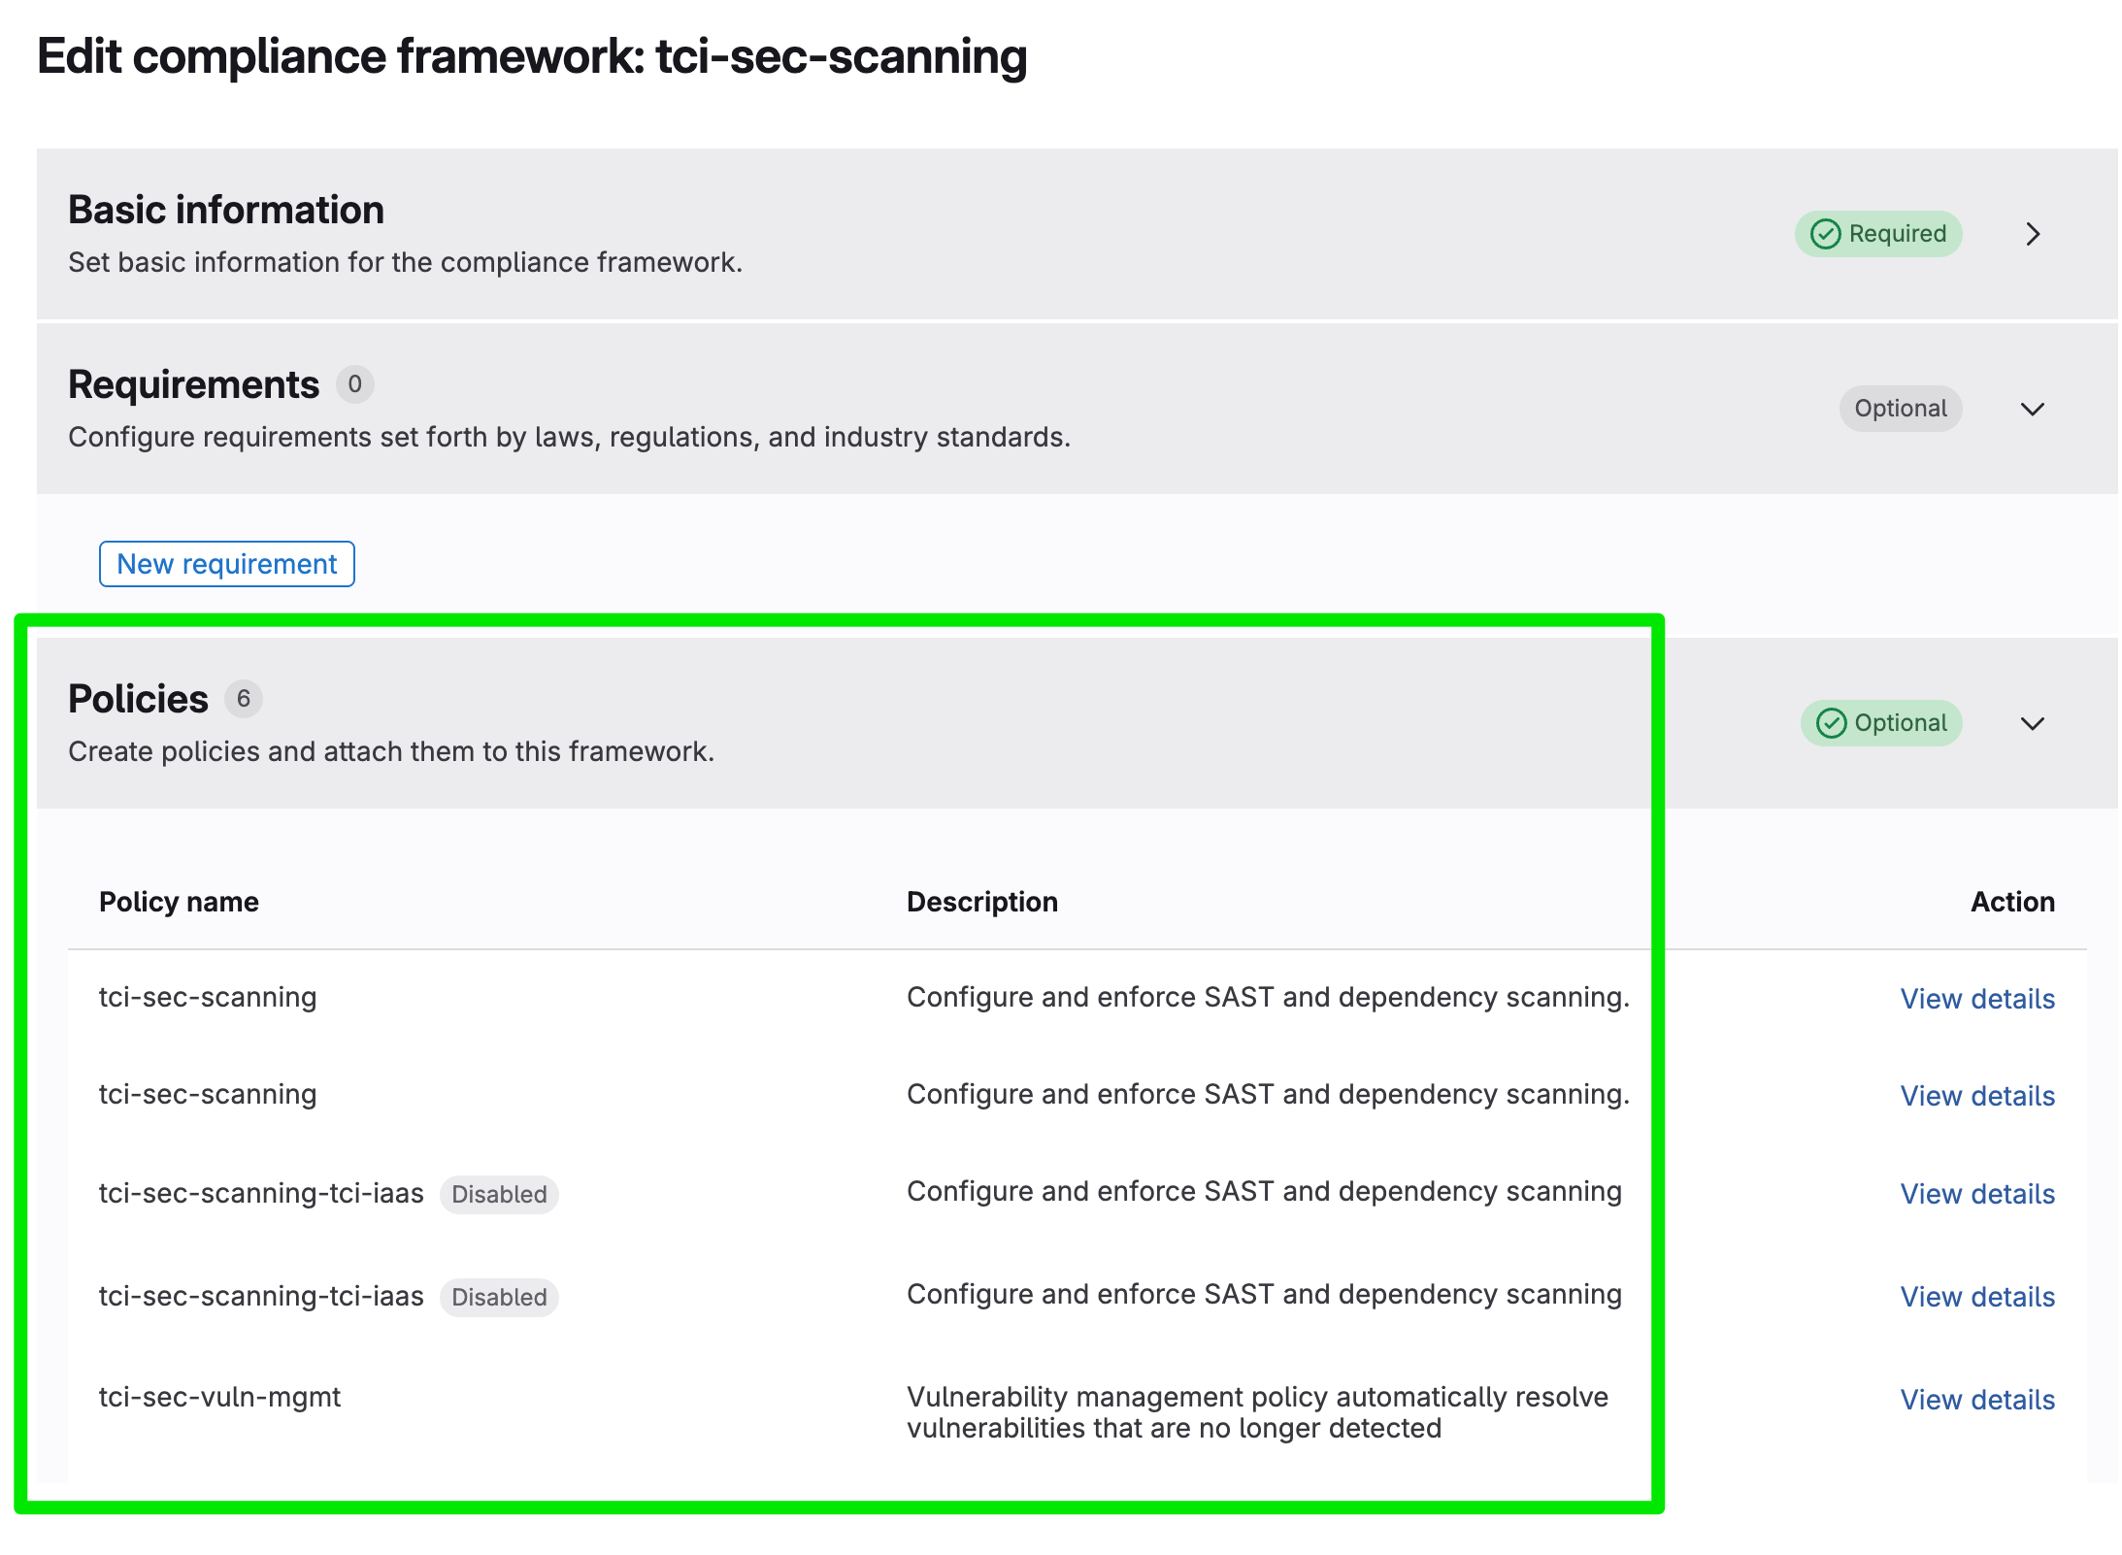Click the New requirement button
Image resolution: width=2122 pixels, height=1555 pixels.
pyautogui.click(x=227, y=564)
